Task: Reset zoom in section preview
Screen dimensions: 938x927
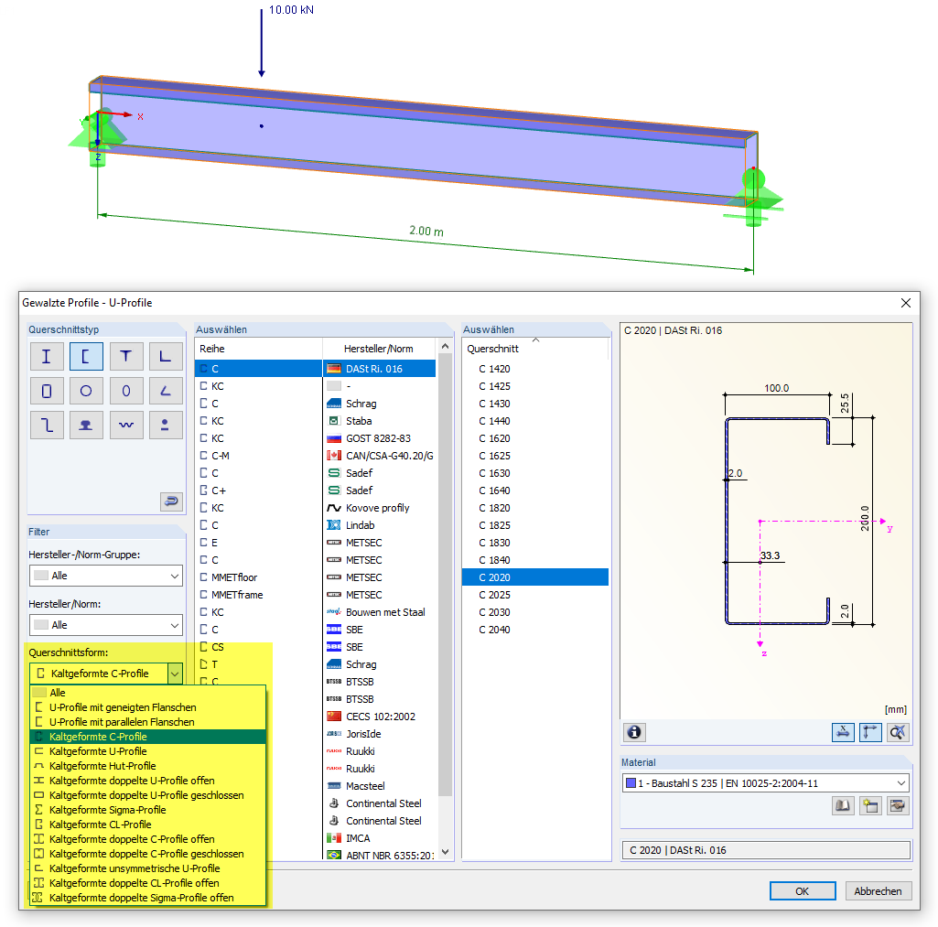Action: coord(898,732)
